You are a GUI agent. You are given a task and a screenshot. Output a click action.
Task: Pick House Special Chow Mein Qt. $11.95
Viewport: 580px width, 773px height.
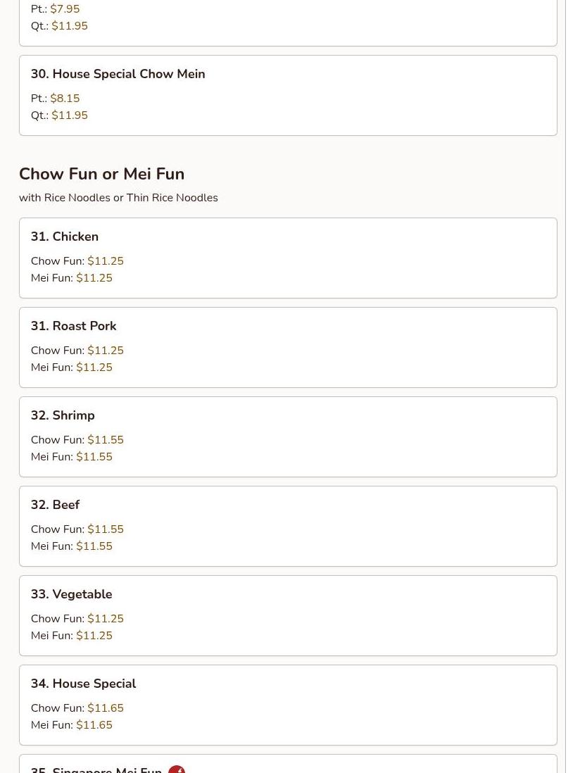pyautogui.click(x=69, y=115)
